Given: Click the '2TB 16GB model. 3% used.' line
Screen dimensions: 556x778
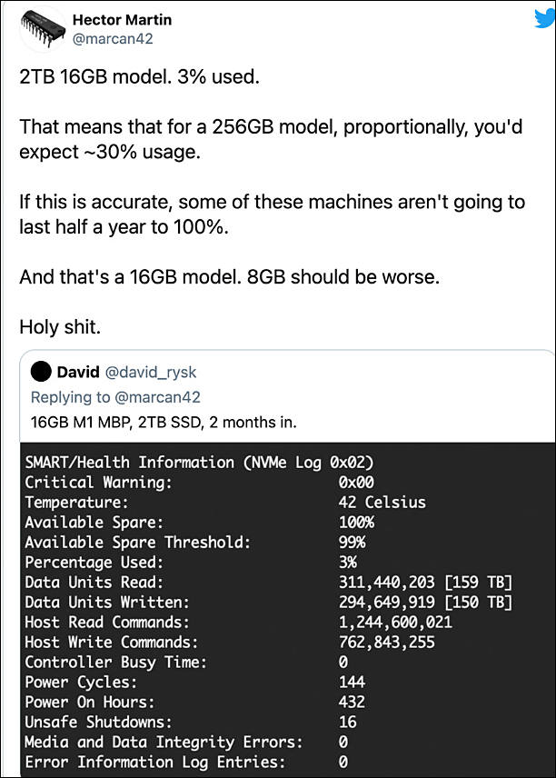Looking at the screenshot, I should pos(139,77).
